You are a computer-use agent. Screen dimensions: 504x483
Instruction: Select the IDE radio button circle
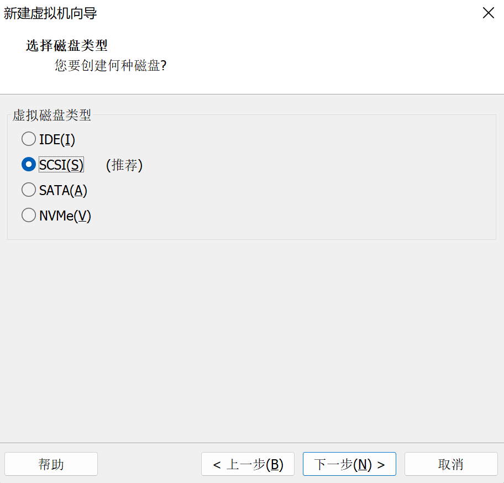(x=28, y=139)
